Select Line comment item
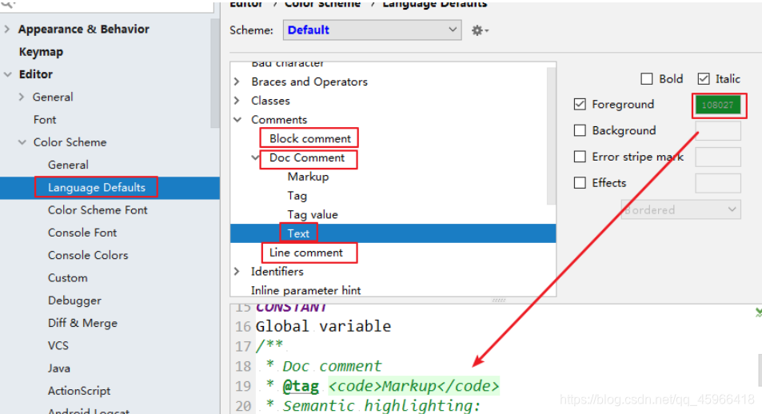The height and width of the screenshot is (414, 762). 306,253
